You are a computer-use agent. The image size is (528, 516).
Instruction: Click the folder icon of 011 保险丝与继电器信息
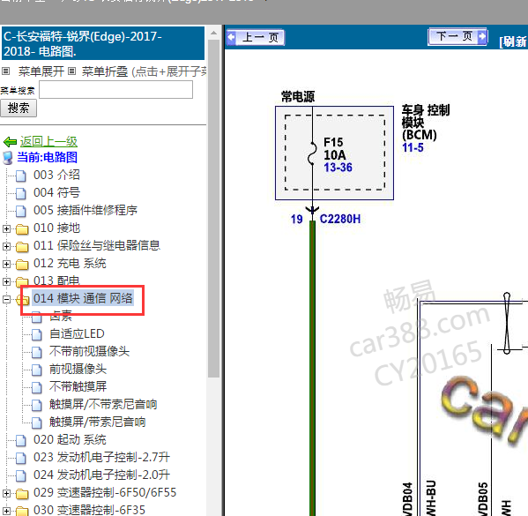pyautogui.click(x=22, y=246)
